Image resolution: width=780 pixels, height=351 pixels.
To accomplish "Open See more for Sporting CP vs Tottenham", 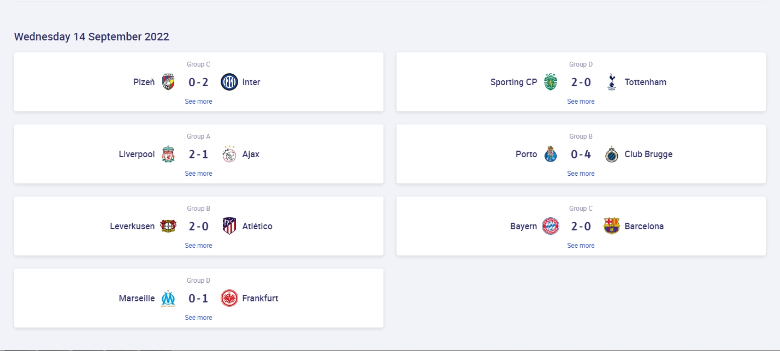I will (x=581, y=102).
